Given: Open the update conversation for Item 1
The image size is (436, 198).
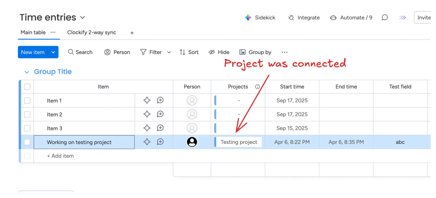Looking at the screenshot, I should [160, 100].
